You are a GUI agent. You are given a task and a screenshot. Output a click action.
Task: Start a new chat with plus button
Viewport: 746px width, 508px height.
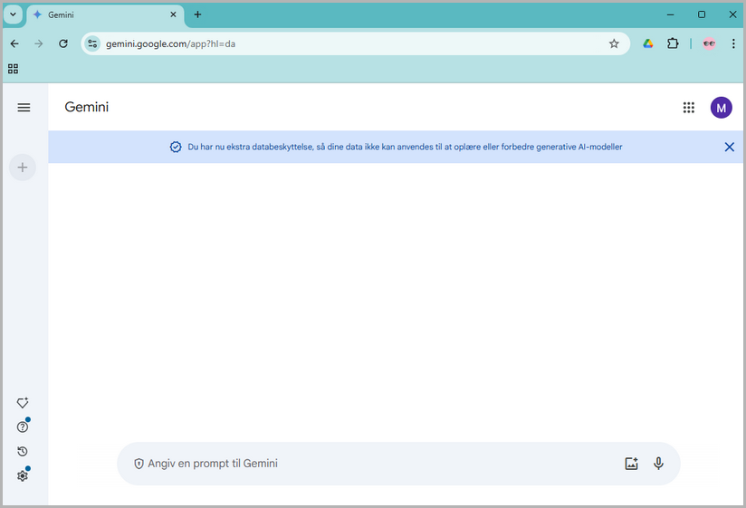(x=23, y=168)
